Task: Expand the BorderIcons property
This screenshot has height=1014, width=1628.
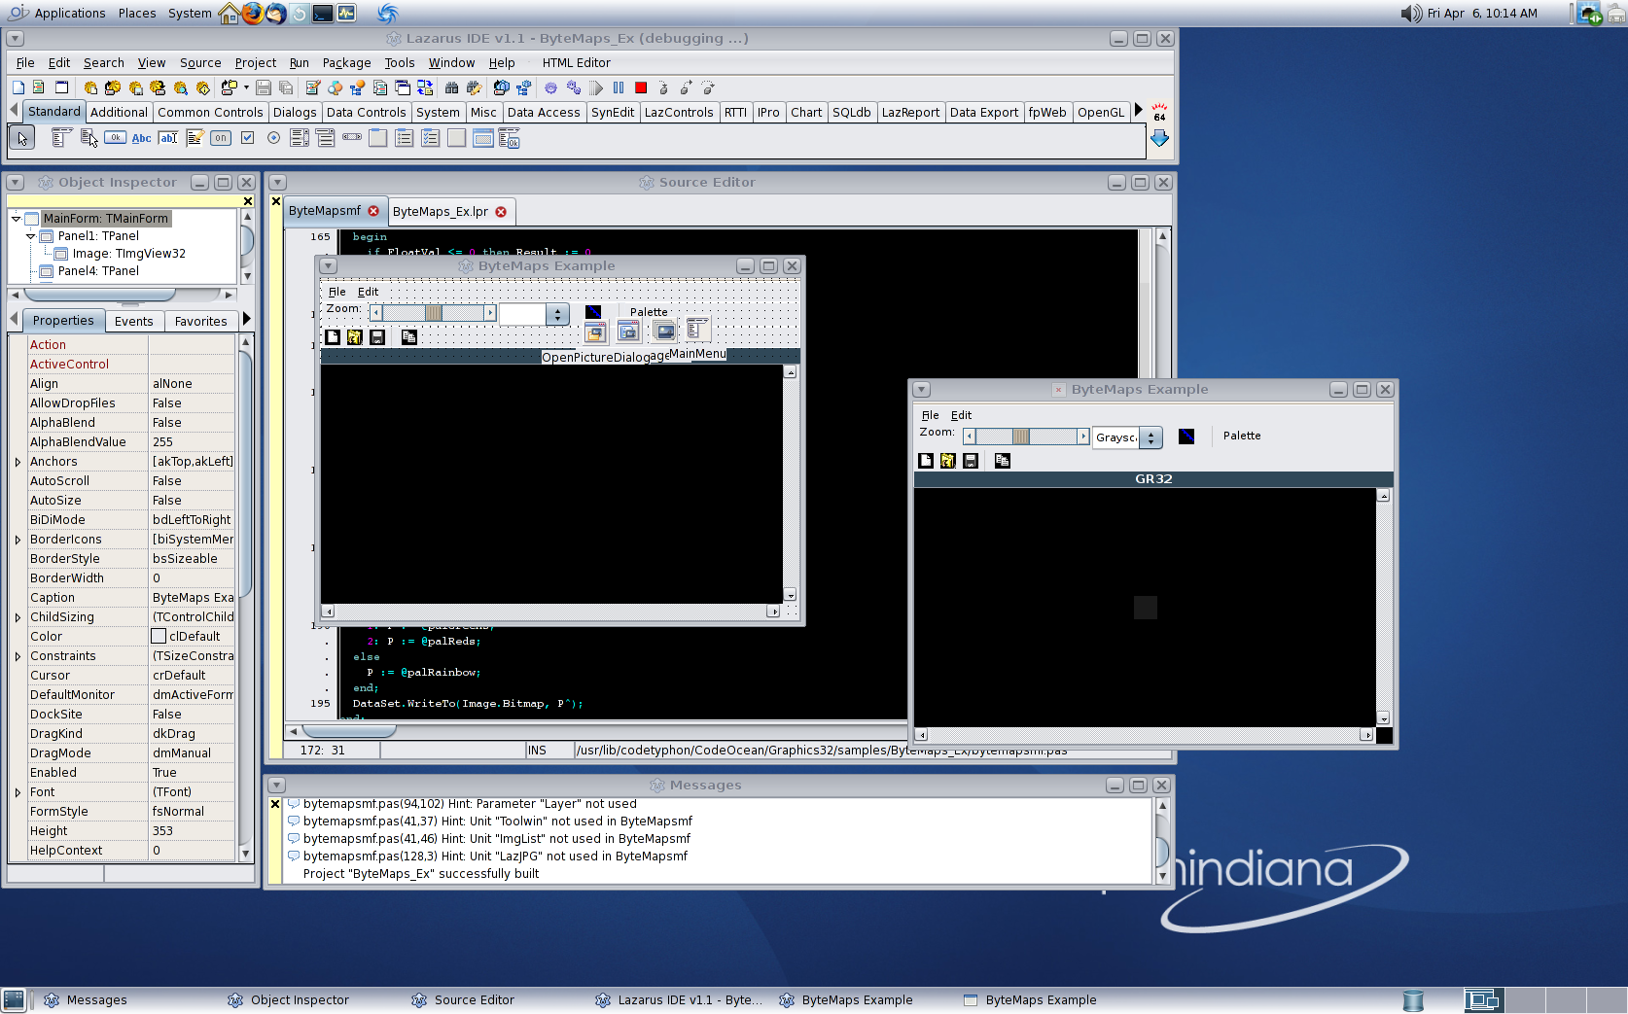Action: tap(18, 540)
